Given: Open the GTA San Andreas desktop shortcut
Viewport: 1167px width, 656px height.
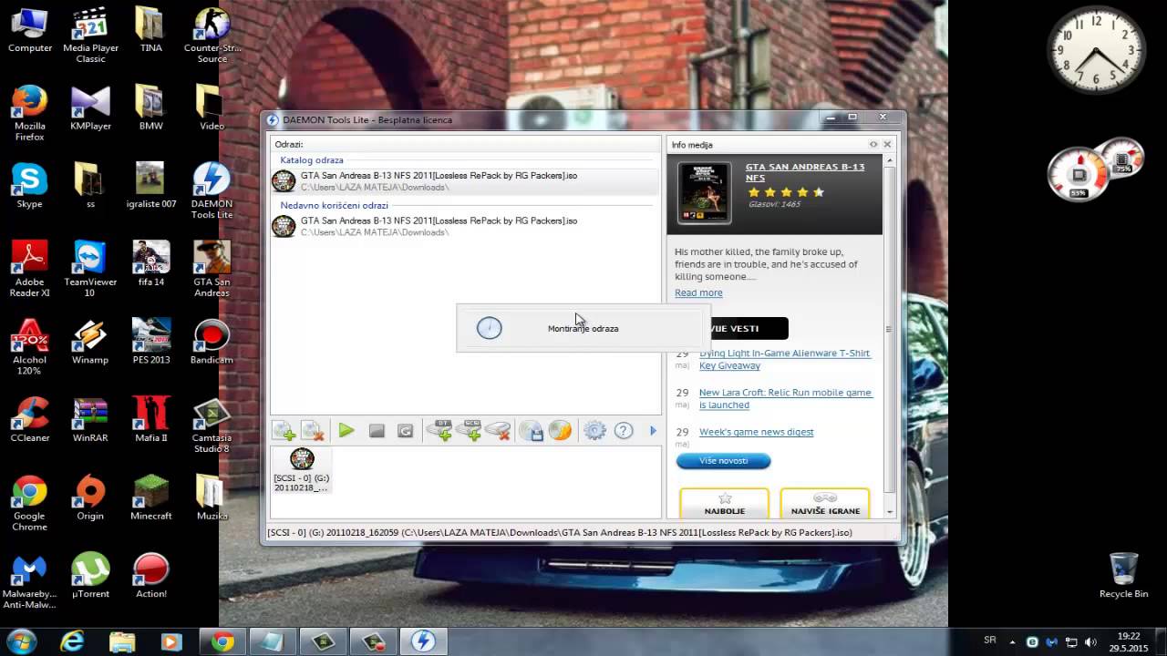Looking at the screenshot, I should [212, 269].
